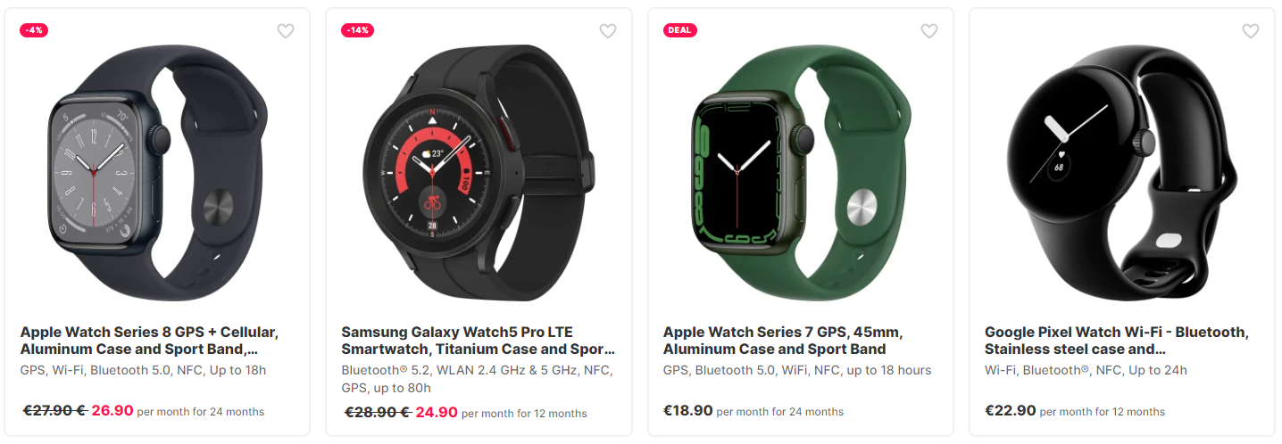Open Samsung Galaxy Watch5 Pro product image
The image size is (1282, 444).
479,173
